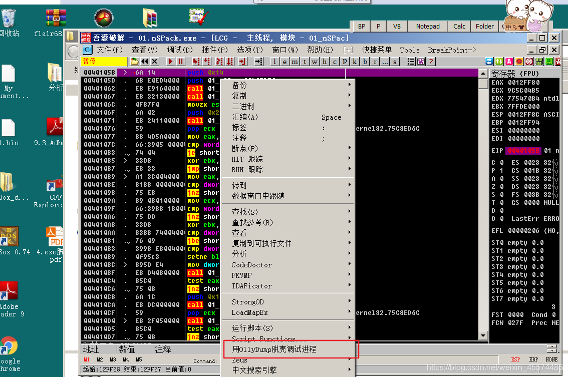568x377 pixels.
Task: Expand the 复制 submenu
Action: point(288,96)
